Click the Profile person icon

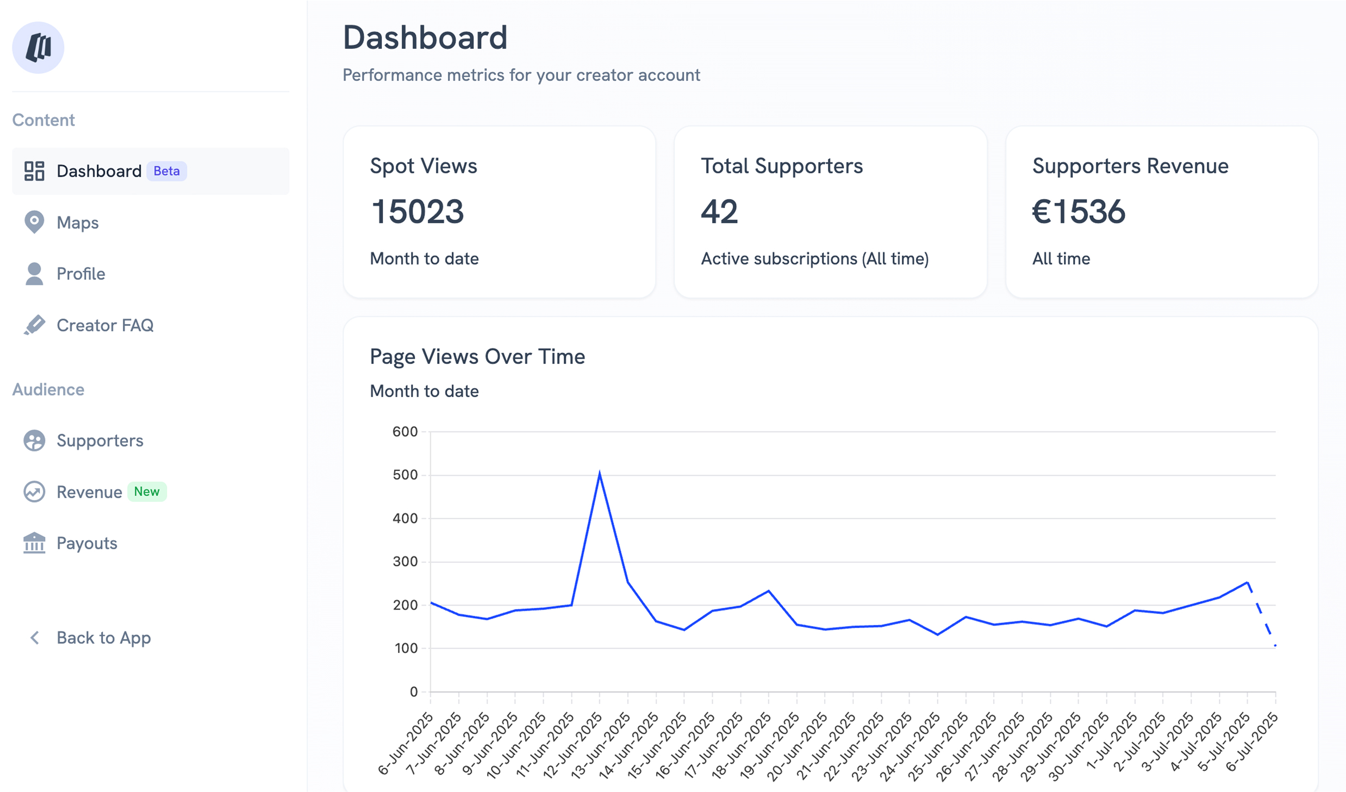[34, 273]
